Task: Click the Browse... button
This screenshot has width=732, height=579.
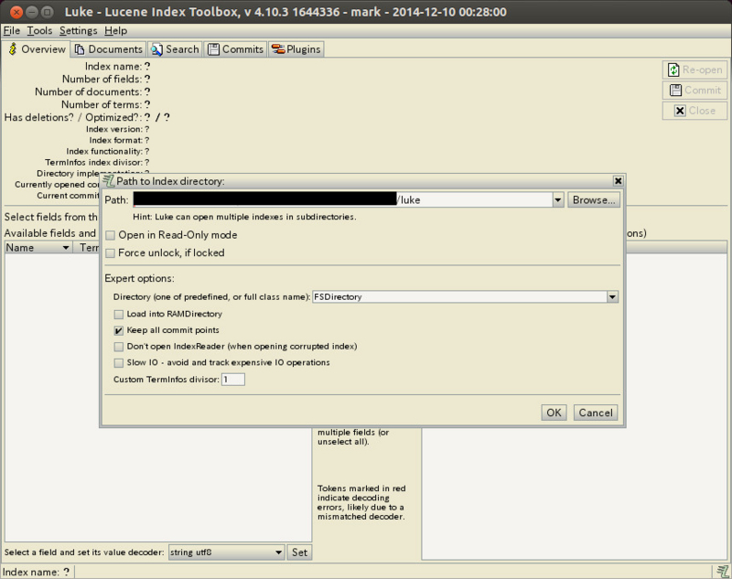Action: pyautogui.click(x=594, y=200)
